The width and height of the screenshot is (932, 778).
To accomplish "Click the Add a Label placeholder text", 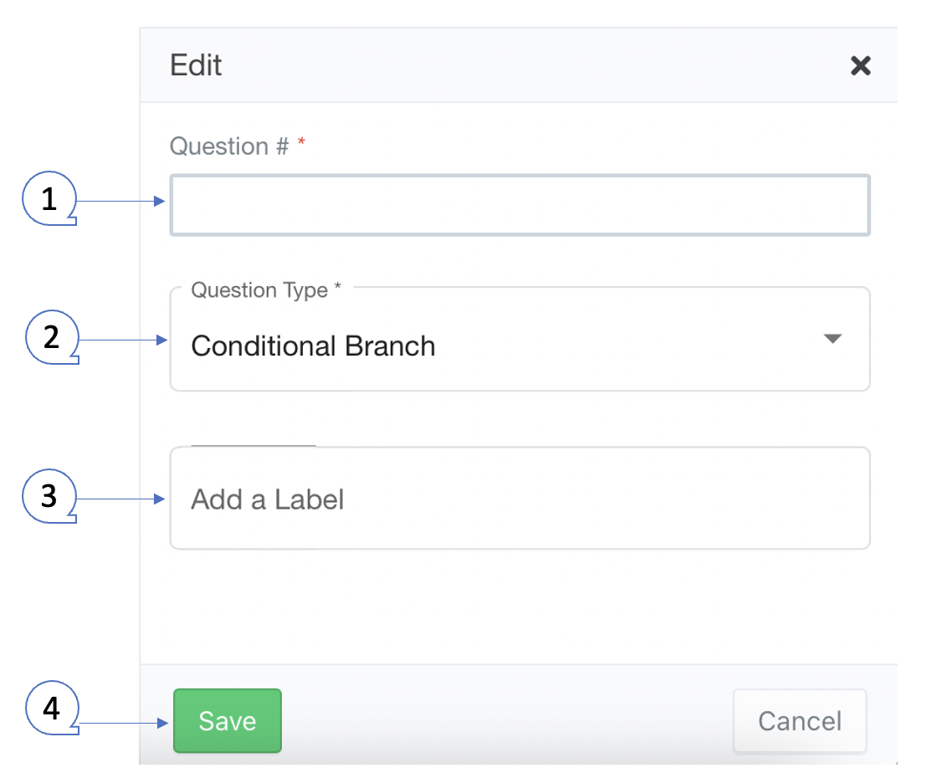I will coord(266,499).
